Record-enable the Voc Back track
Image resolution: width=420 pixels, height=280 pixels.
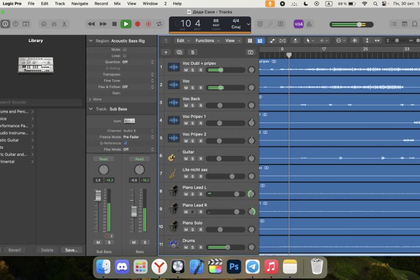pyautogui.click(x=201, y=106)
